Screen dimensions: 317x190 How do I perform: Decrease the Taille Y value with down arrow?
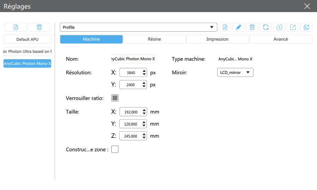tap(144, 126)
